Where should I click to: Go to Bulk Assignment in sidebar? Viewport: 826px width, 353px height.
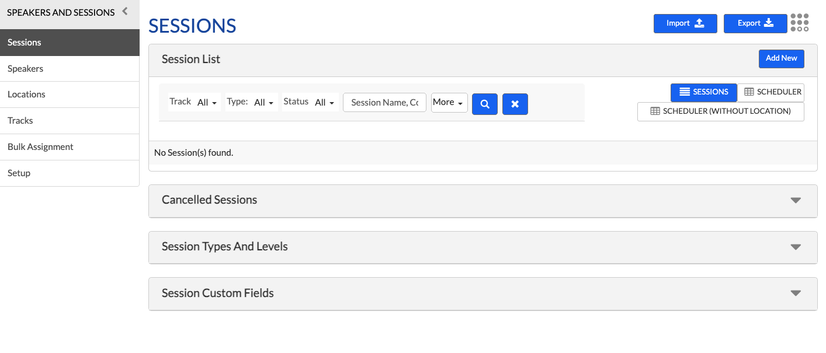pyautogui.click(x=40, y=147)
